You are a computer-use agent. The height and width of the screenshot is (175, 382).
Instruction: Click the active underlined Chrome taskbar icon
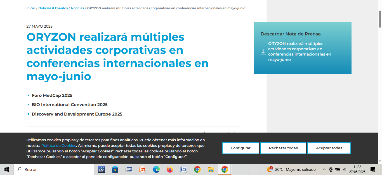click(x=225, y=169)
